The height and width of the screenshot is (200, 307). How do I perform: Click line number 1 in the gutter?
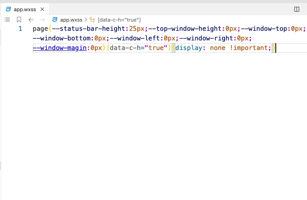pyautogui.click(x=20, y=29)
